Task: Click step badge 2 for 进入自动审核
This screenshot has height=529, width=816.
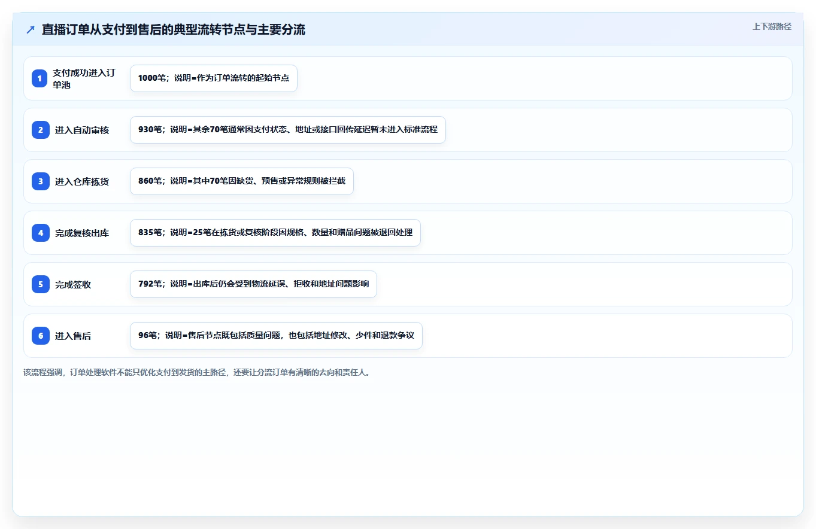Action: pos(40,130)
